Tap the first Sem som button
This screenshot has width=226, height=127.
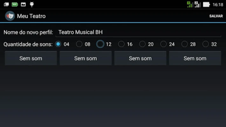tap(31, 58)
